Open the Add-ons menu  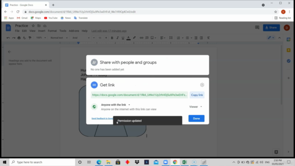coord(74,31)
